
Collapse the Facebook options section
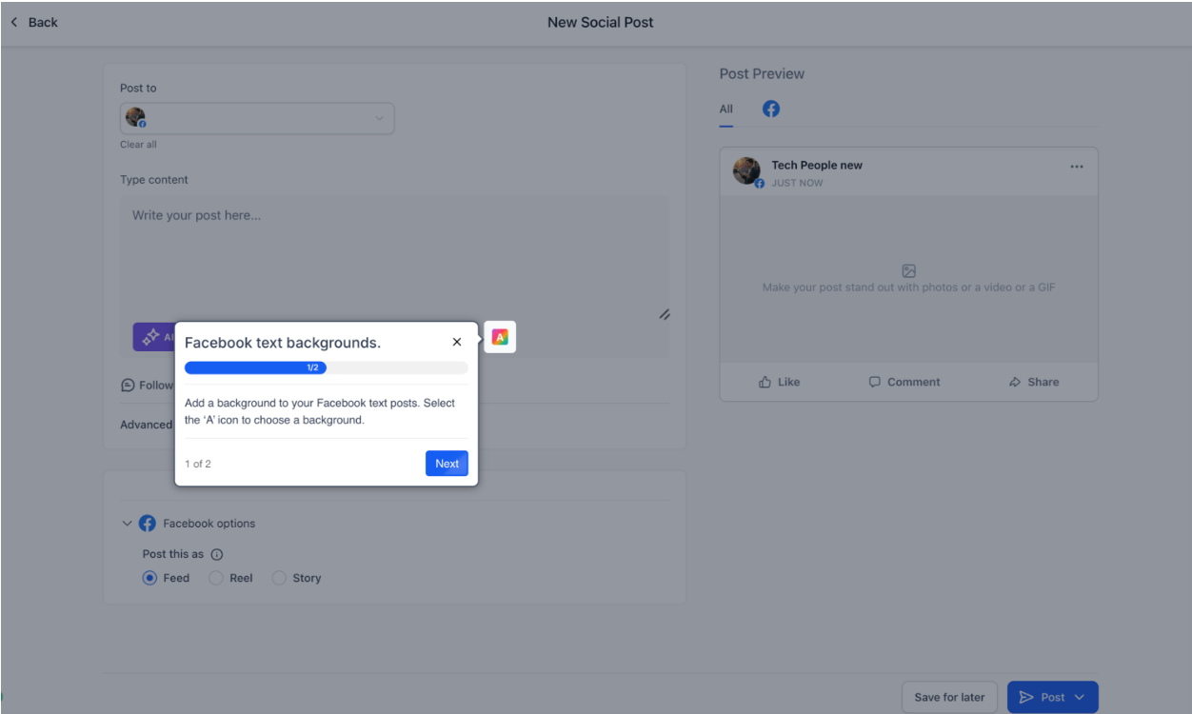(128, 524)
